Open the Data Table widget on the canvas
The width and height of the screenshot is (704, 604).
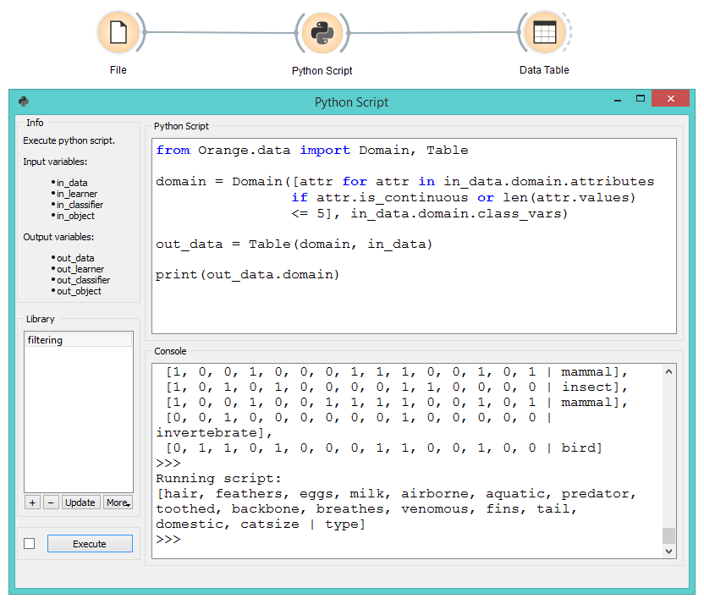pyautogui.click(x=544, y=32)
